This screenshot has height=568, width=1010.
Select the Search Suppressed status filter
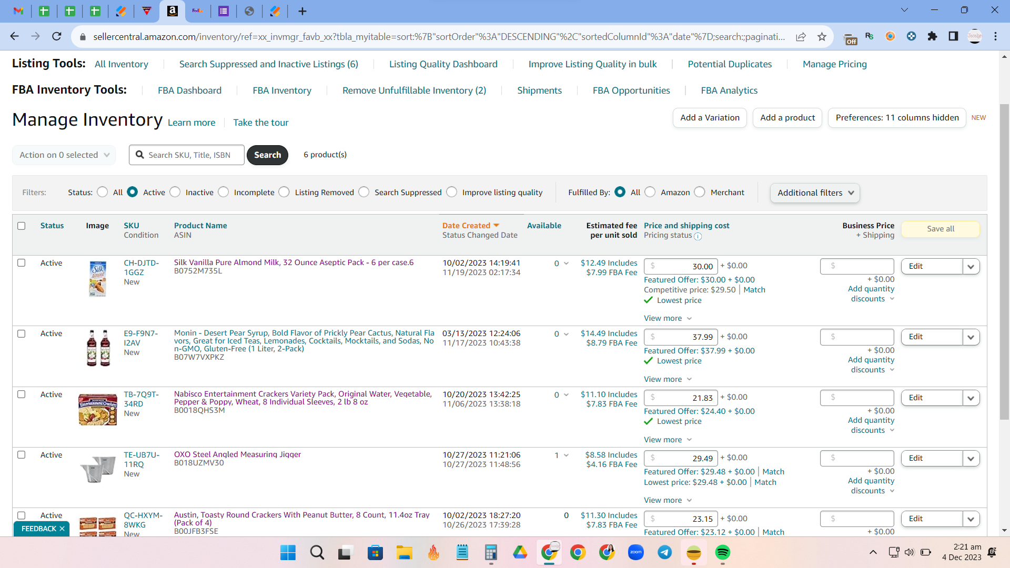pos(364,192)
